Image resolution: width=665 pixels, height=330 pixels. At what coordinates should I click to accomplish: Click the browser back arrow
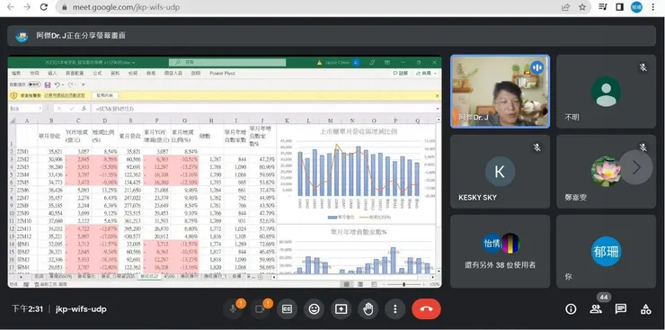pyautogui.click(x=11, y=7)
